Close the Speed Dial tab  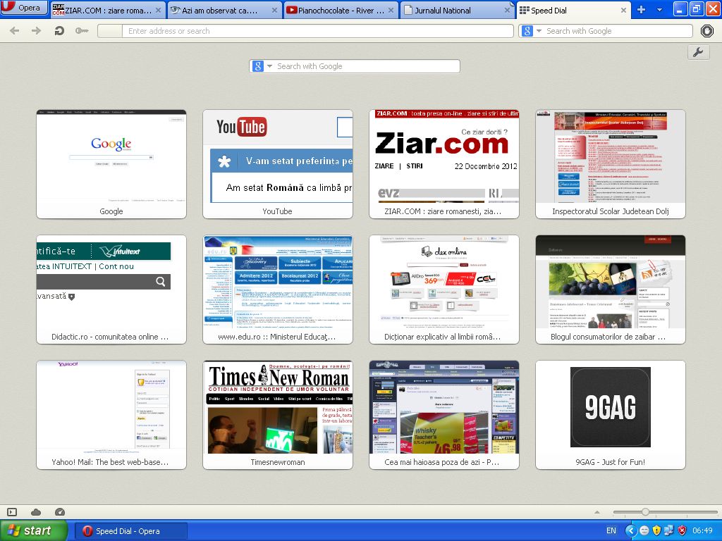tap(623, 10)
